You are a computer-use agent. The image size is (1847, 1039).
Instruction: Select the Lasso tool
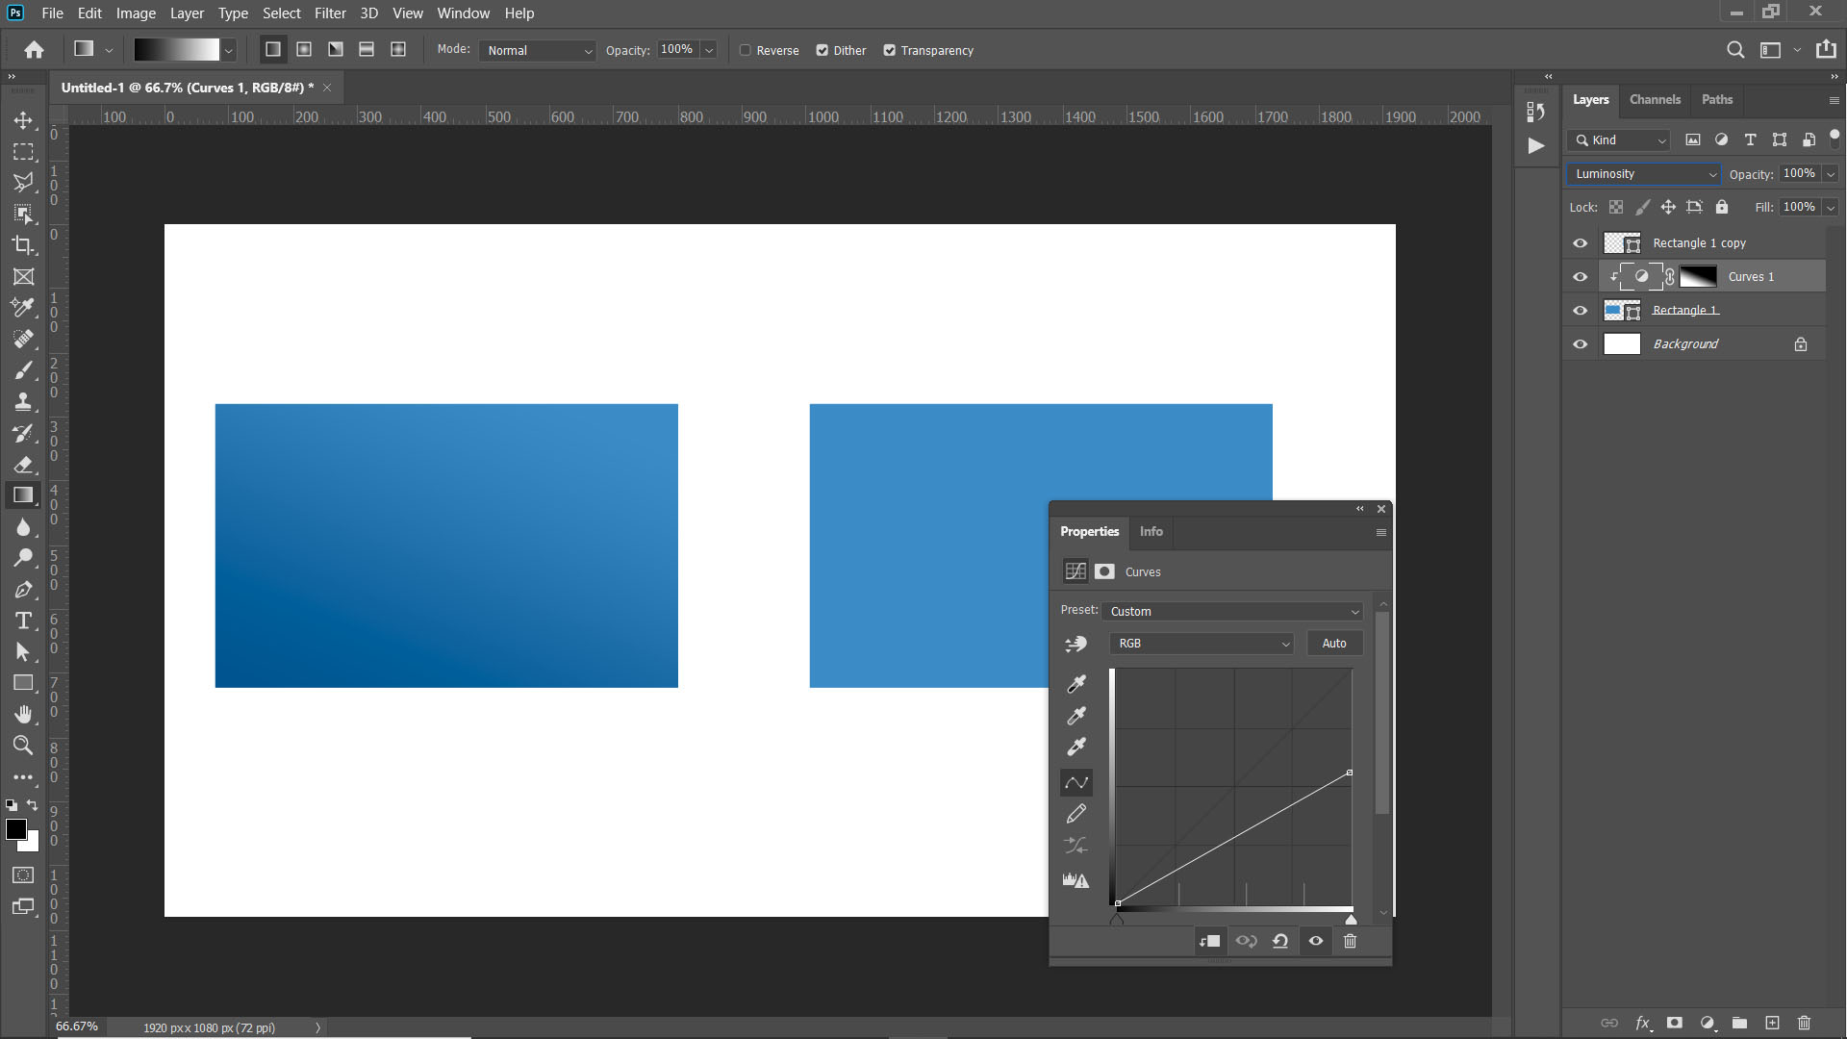click(x=24, y=183)
